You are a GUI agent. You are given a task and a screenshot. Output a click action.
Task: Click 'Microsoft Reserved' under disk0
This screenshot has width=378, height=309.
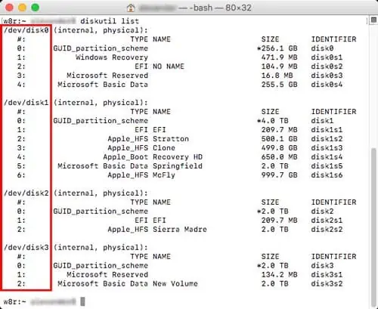107,76
